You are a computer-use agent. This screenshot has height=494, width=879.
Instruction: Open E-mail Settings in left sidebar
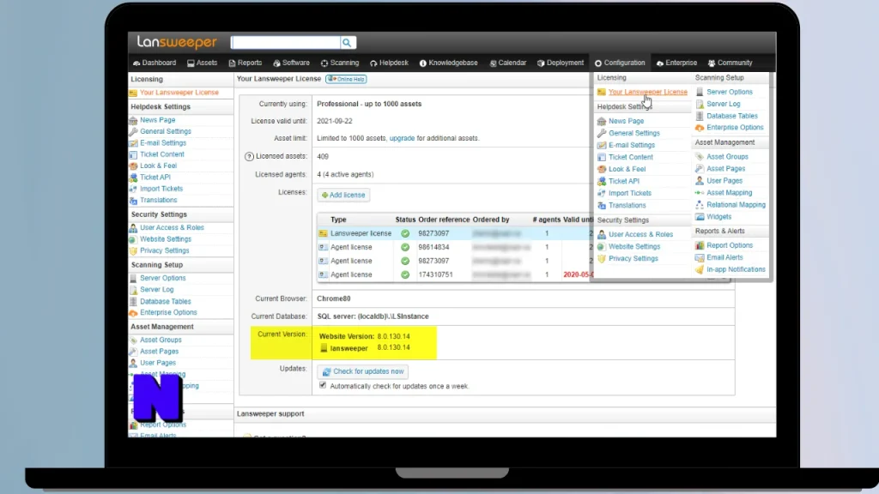(162, 143)
